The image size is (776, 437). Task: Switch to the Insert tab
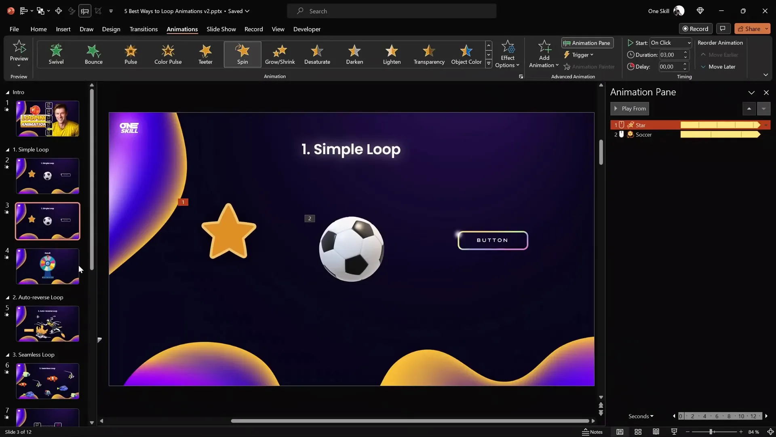click(x=63, y=29)
